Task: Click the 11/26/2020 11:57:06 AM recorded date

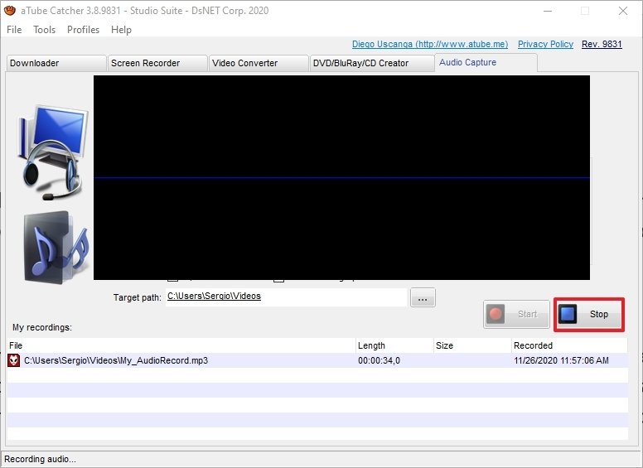Action: point(562,360)
